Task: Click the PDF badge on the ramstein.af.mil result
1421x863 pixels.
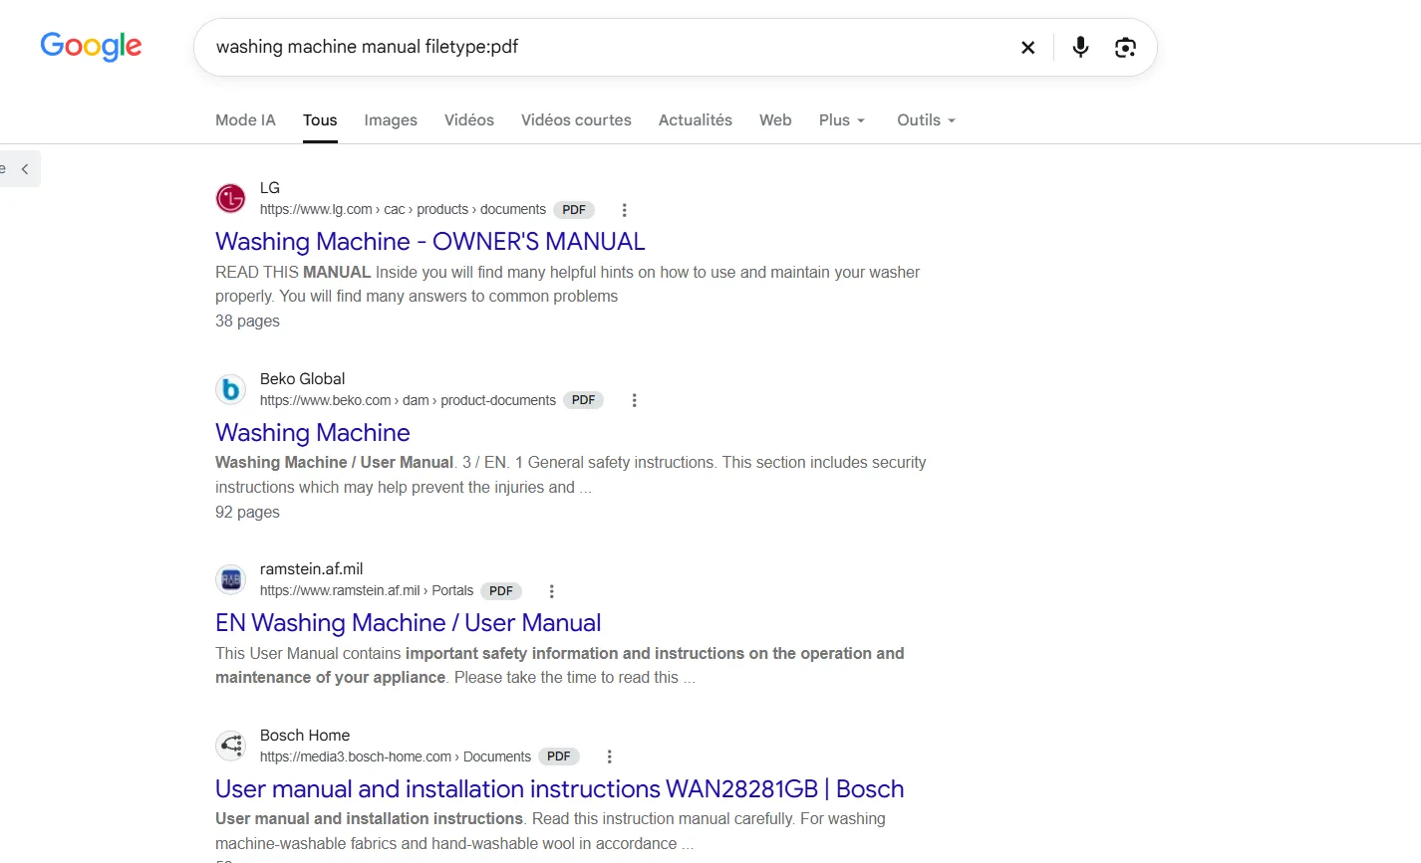Action: coord(501,591)
